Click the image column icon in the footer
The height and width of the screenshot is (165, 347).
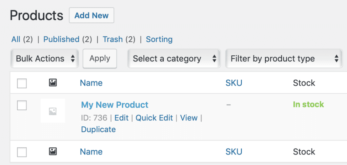point(53,151)
